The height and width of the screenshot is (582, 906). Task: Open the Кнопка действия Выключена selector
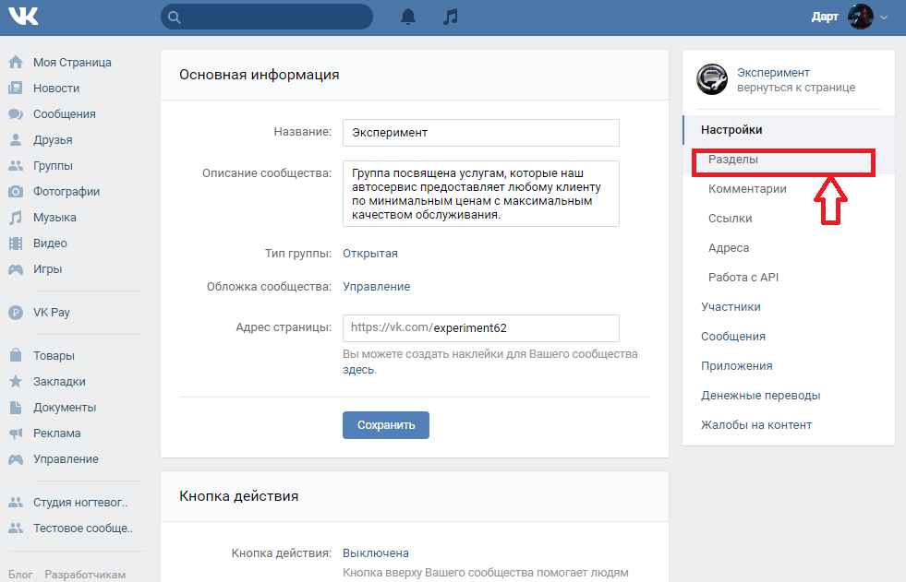pos(376,553)
